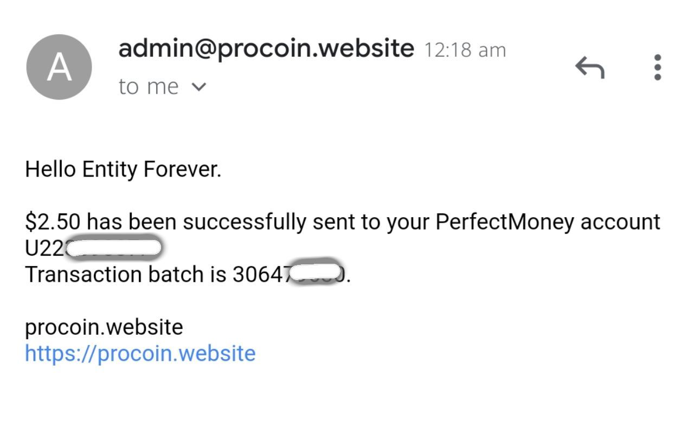
Task: Click the 12:18 am timestamp
Action: point(465,50)
